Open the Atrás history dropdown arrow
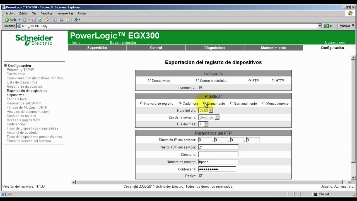 [20, 20]
